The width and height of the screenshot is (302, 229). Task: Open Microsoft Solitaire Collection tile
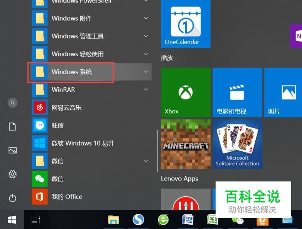(237, 144)
